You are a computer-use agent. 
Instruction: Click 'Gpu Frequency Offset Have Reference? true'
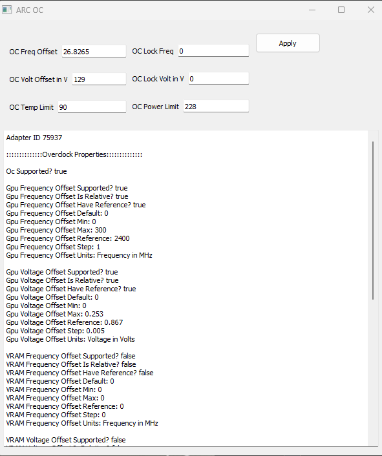point(76,205)
